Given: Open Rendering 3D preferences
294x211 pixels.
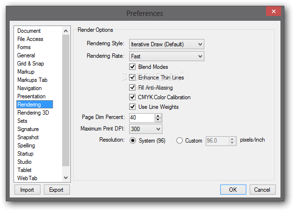Looking at the screenshot, I should coord(33,113).
